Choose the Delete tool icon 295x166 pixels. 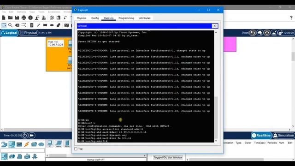(x=17, y=25)
